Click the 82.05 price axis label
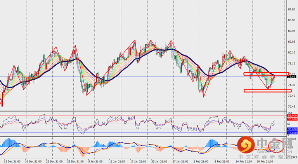The image size is (298, 164). (x=292, y=42)
